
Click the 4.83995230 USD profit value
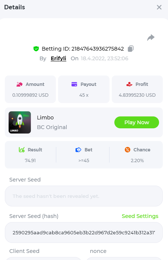pyautogui.click(x=137, y=95)
